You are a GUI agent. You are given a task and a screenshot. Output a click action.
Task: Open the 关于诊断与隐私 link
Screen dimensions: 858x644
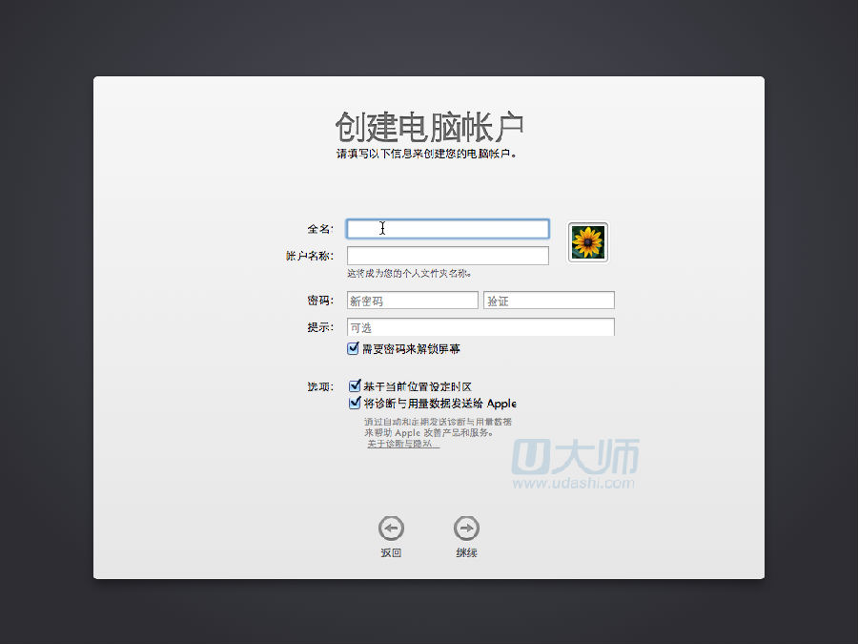tap(402, 445)
